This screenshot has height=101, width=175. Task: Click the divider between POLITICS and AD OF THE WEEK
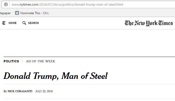tap(22, 61)
